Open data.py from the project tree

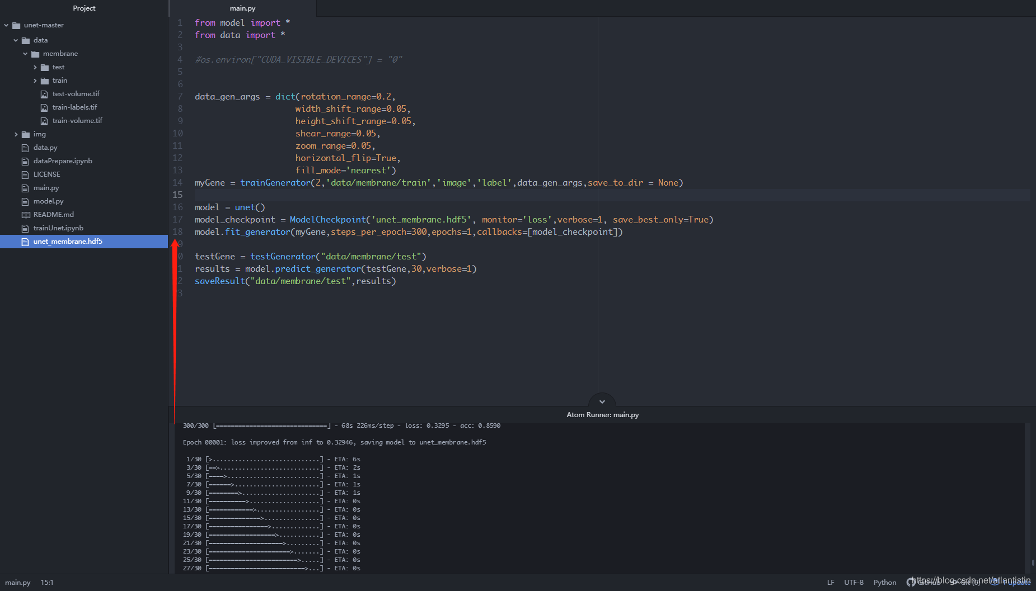45,148
